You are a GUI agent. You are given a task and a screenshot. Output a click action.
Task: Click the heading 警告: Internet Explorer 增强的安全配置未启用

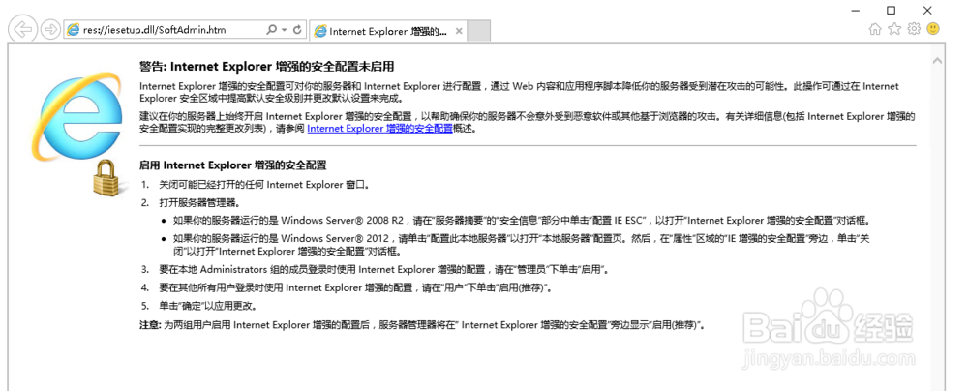[267, 67]
